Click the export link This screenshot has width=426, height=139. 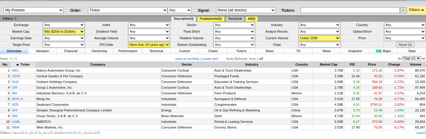pos(421,133)
